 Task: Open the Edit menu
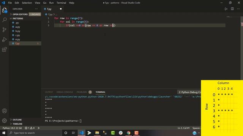[17, 3]
